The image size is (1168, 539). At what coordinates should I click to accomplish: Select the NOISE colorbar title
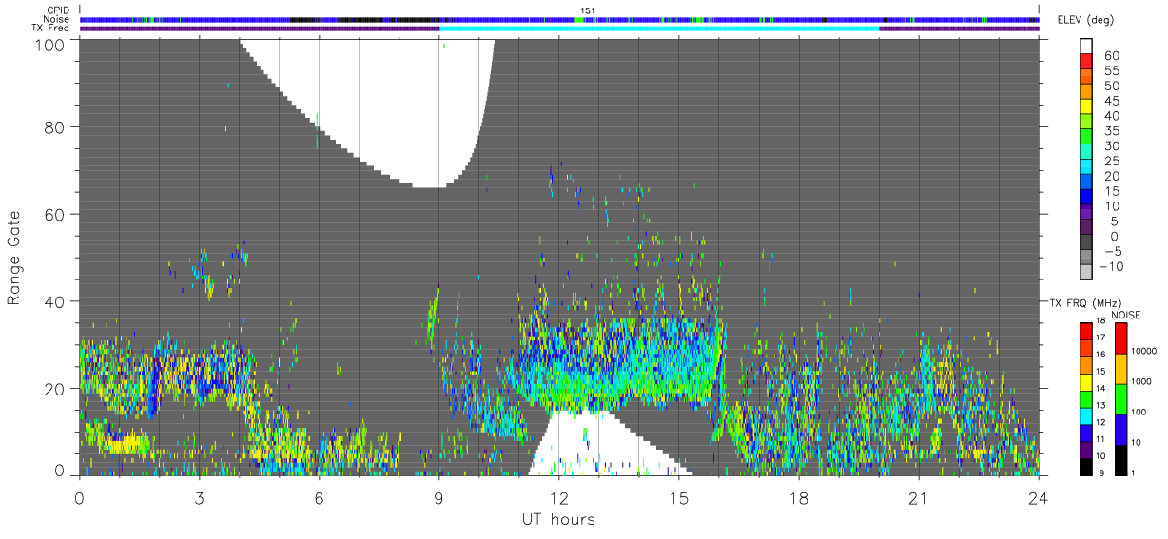tap(1125, 314)
